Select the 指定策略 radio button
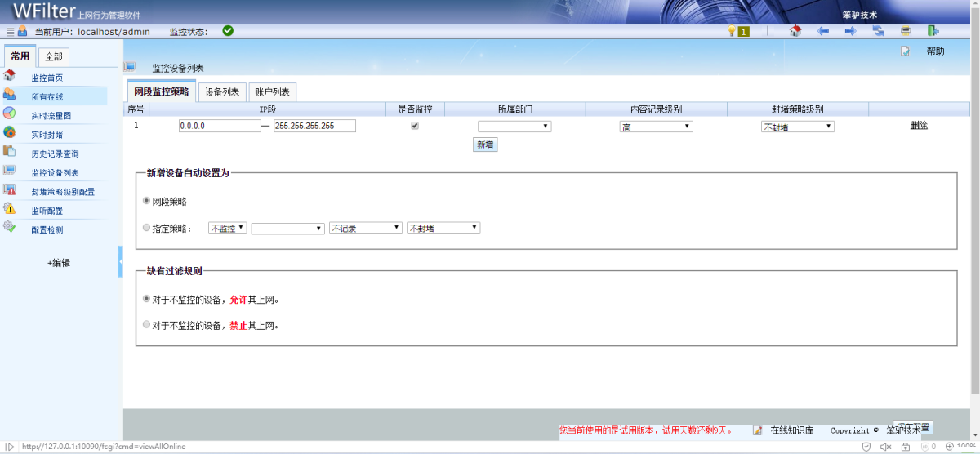 (x=147, y=228)
